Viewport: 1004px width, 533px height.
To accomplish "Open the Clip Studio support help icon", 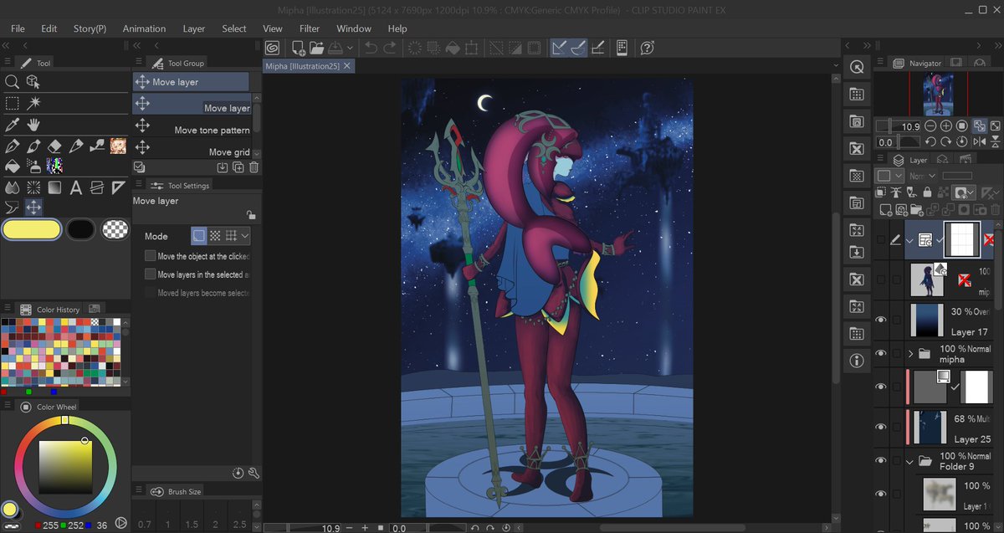I will click(647, 49).
